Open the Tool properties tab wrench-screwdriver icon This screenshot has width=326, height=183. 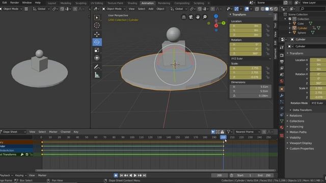click(x=282, y=47)
